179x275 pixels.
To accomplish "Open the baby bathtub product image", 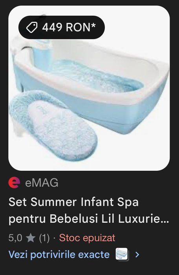I will [x=89, y=88].
